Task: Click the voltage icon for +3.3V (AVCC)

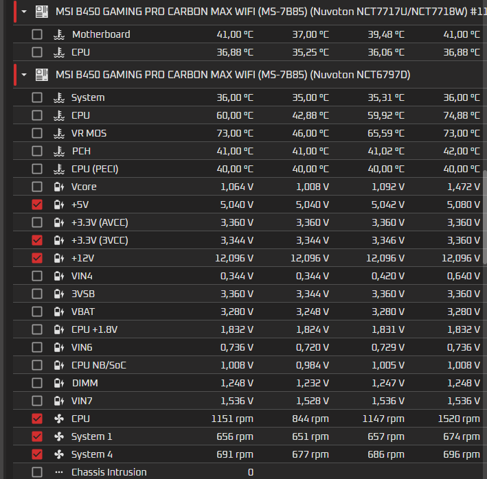Action: click(59, 222)
